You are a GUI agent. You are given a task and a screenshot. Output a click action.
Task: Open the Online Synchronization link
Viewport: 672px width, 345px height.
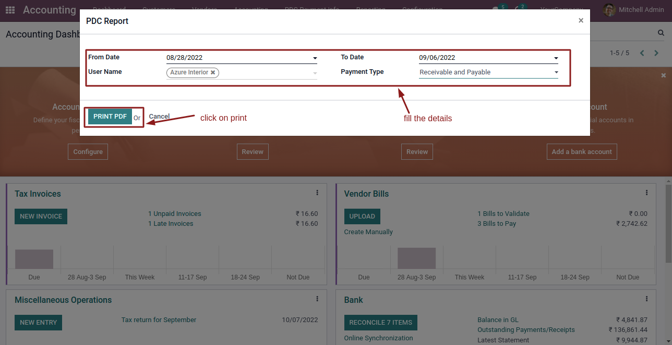click(x=379, y=338)
